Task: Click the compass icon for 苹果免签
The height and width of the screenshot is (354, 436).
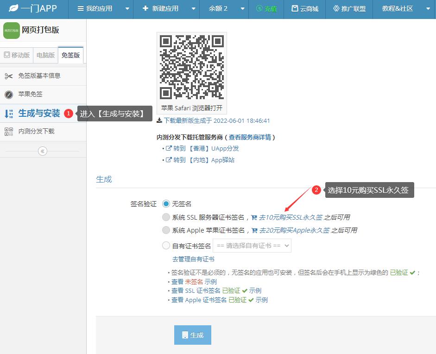Action: (9, 95)
